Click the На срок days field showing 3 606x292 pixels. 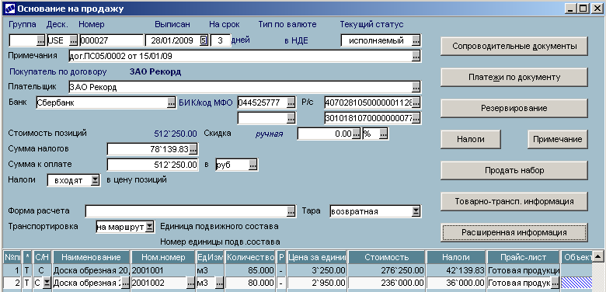coord(221,40)
